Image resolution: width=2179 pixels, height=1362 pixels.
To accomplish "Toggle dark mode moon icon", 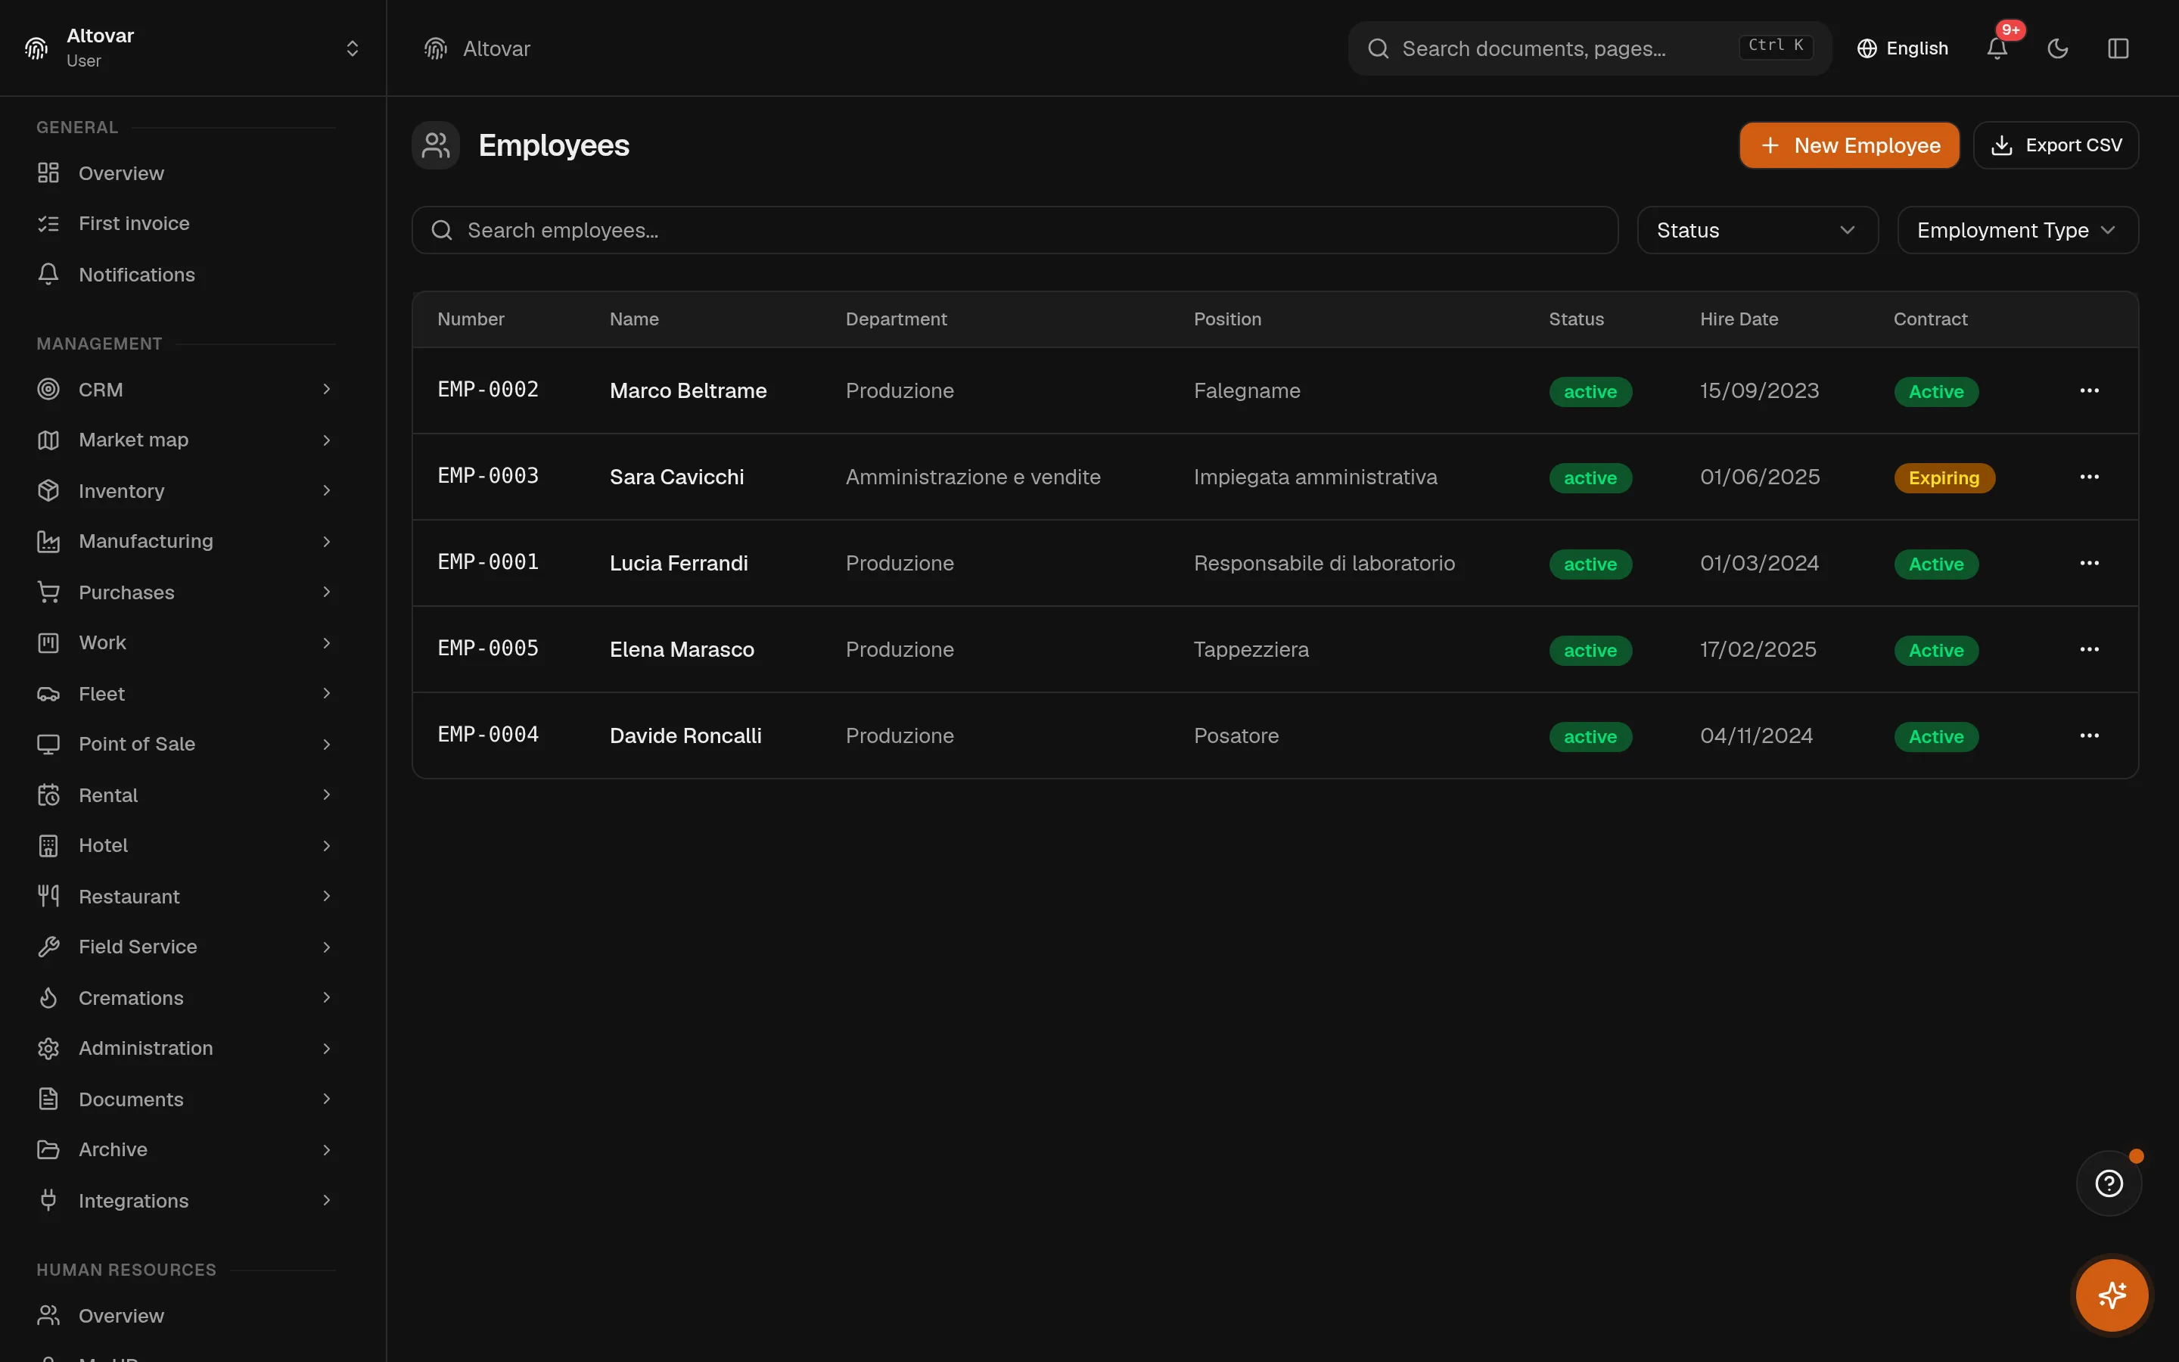I will click(x=2057, y=48).
